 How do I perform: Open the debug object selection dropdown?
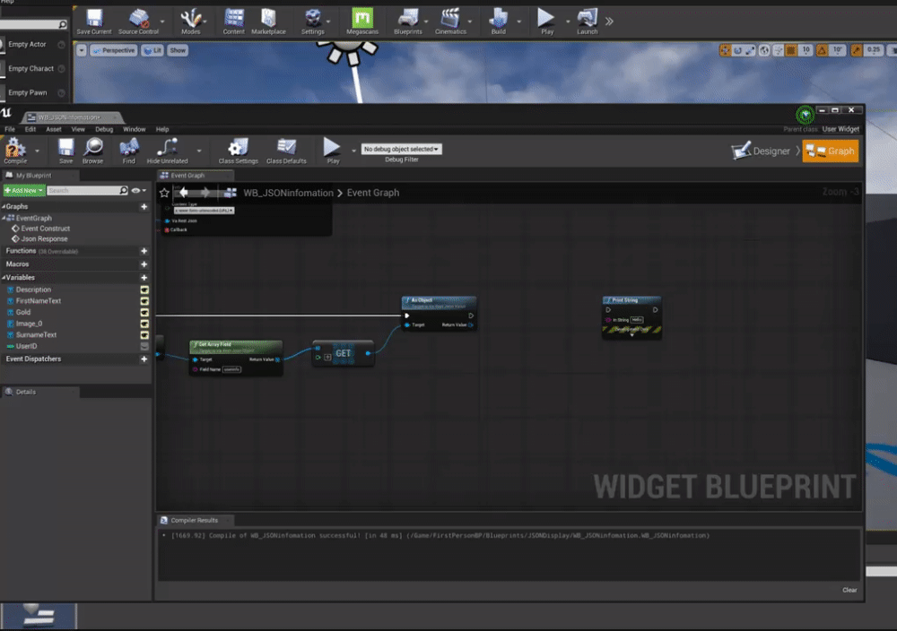(x=401, y=149)
